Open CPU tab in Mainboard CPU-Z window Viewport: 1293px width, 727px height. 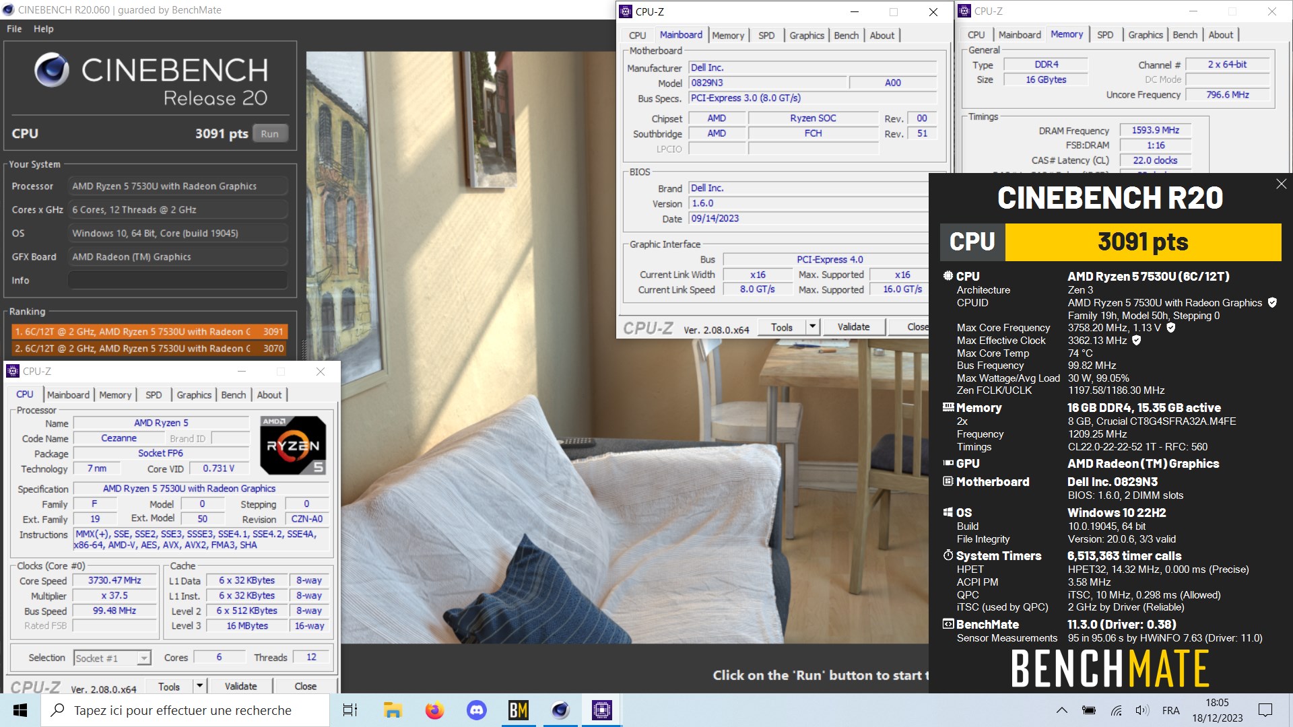[637, 36]
